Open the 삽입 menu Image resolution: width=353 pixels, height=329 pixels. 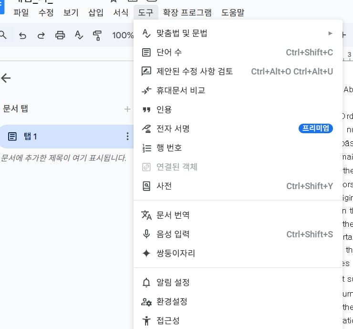point(96,12)
